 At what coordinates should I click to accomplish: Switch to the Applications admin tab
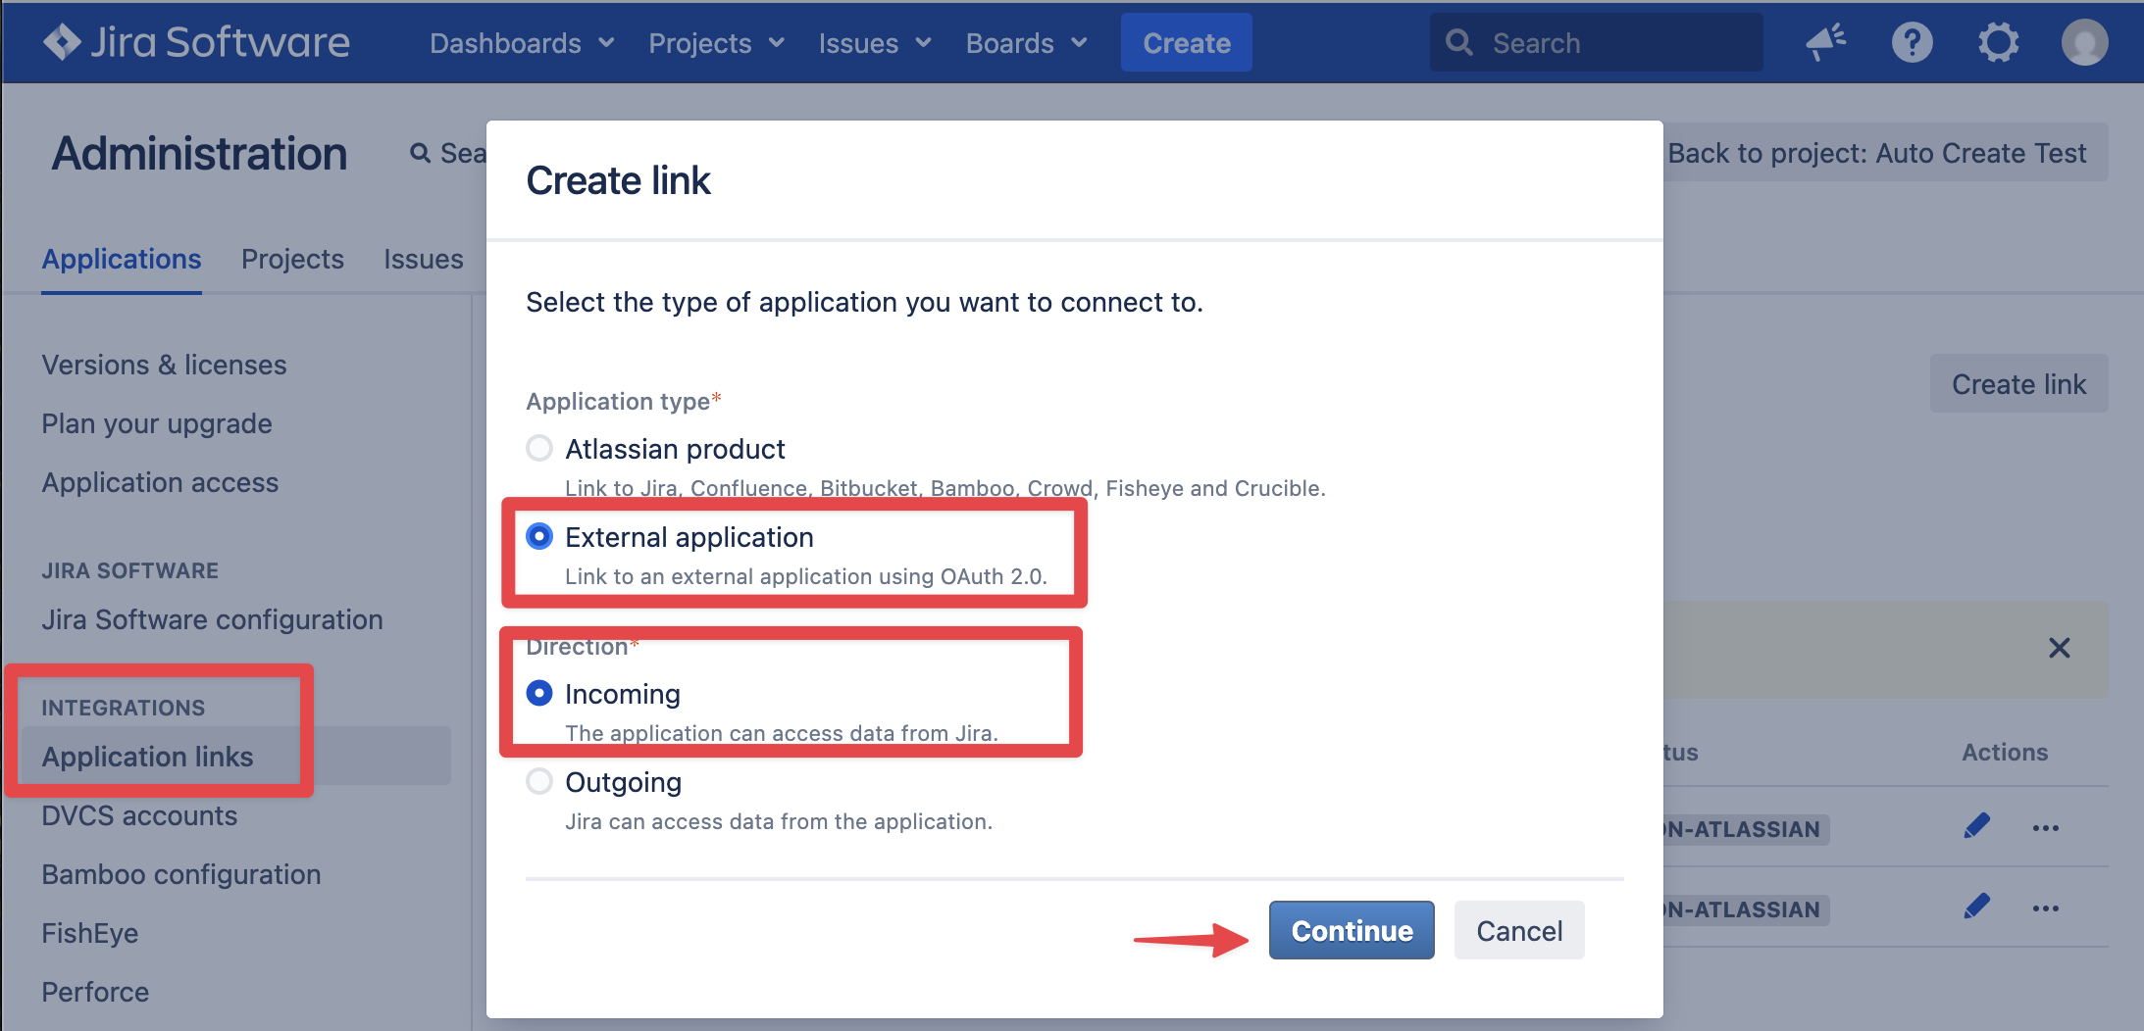pos(122,259)
